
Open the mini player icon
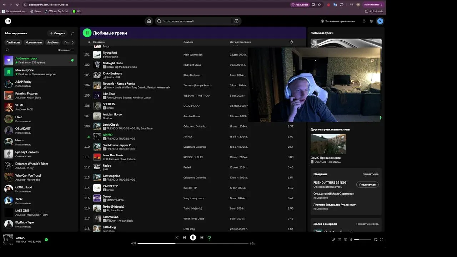click(x=376, y=240)
